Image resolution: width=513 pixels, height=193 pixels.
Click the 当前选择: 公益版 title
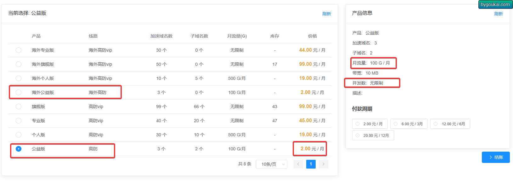pos(27,13)
